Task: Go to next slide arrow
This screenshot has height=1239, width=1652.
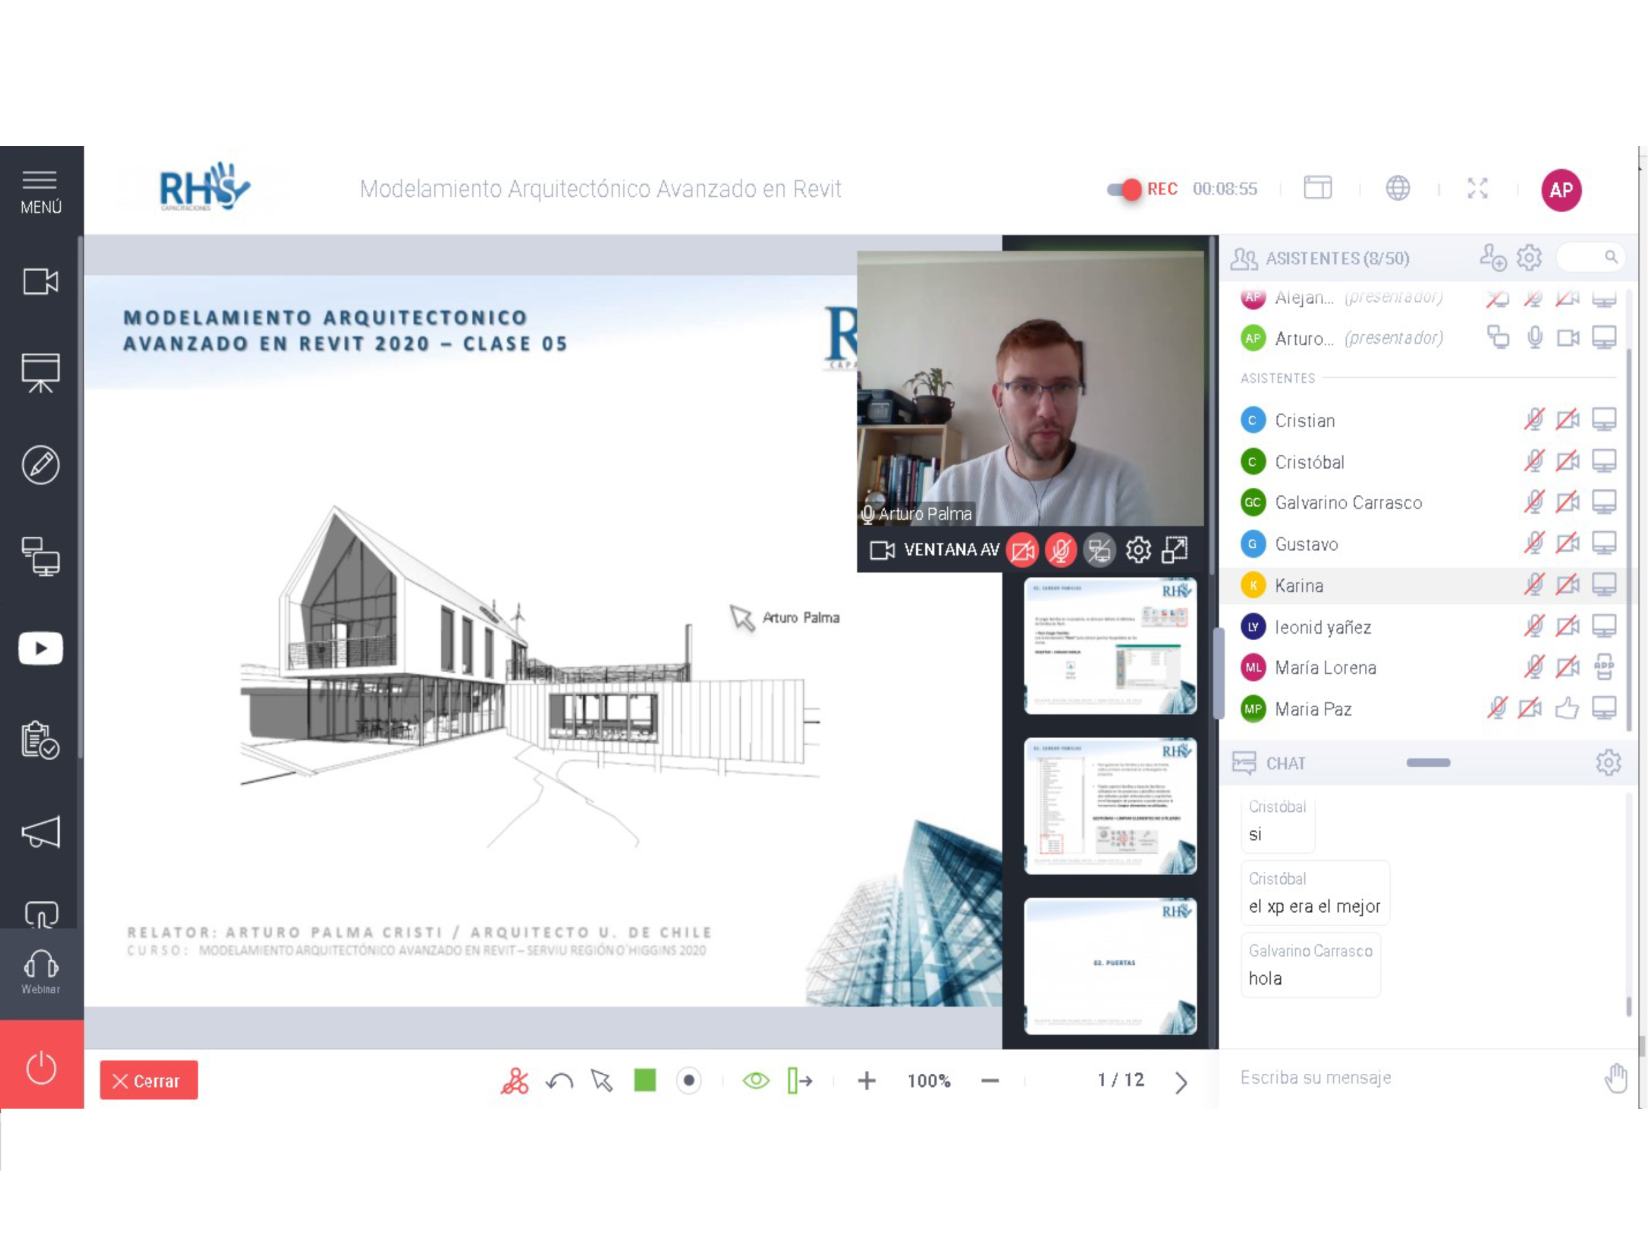Action: tap(1181, 1083)
